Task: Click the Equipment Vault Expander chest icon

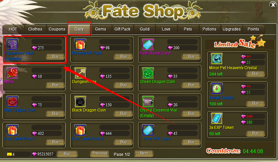Action: coord(13,45)
